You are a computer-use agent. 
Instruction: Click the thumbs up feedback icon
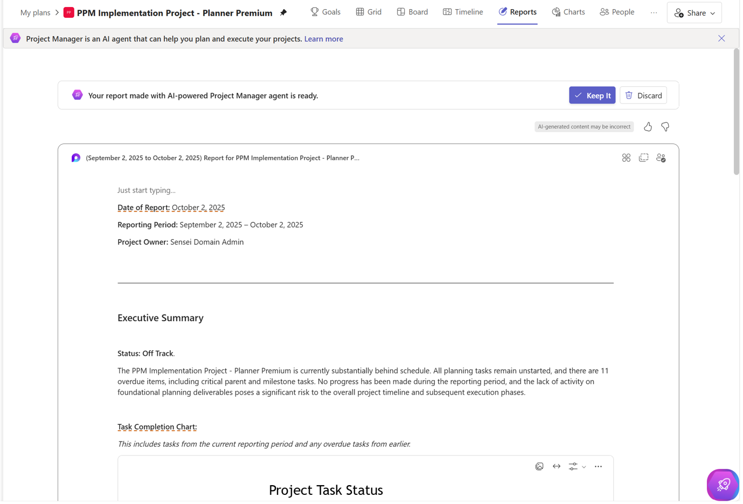pyautogui.click(x=648, y=127)
